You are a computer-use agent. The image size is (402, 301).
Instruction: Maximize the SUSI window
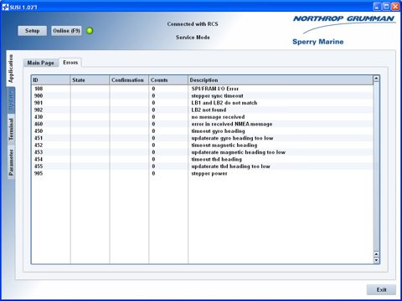click(x=386, y=7)
